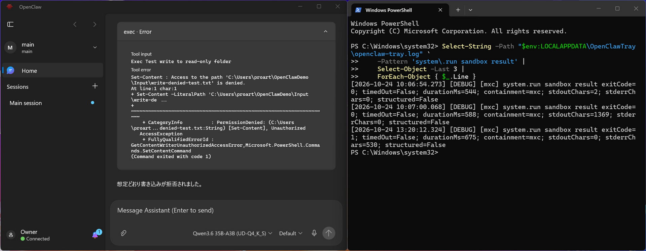The width and height of the screenshot is (646, 251).
Task: Collapse the exec Error tool panel
Action: [x=325, y=32]
